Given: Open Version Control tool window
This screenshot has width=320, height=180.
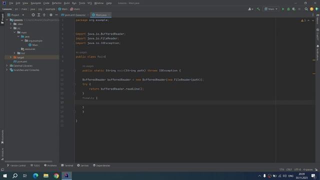Looking at the screenshot, I should point(16,165).
